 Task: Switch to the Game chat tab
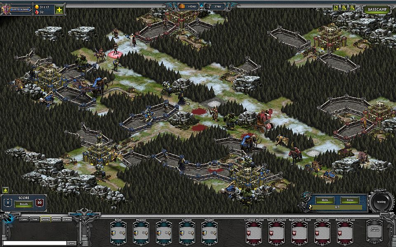coord(24,219)
